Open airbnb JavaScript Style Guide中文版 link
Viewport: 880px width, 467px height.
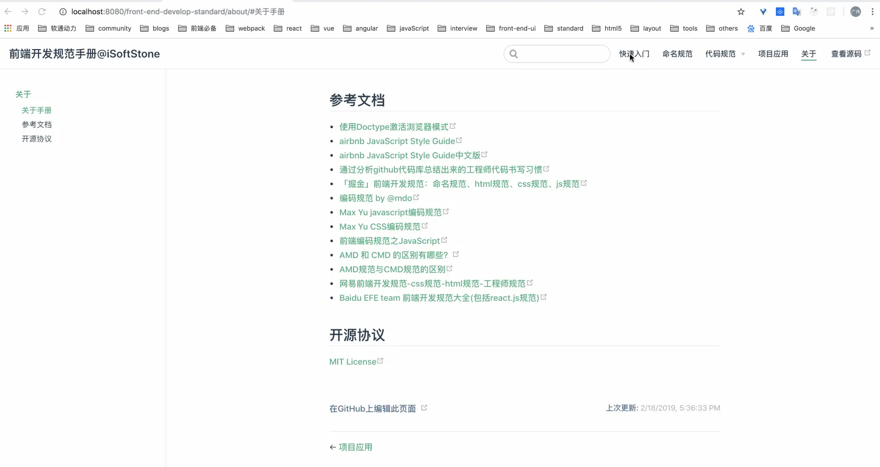click(413, 155)
